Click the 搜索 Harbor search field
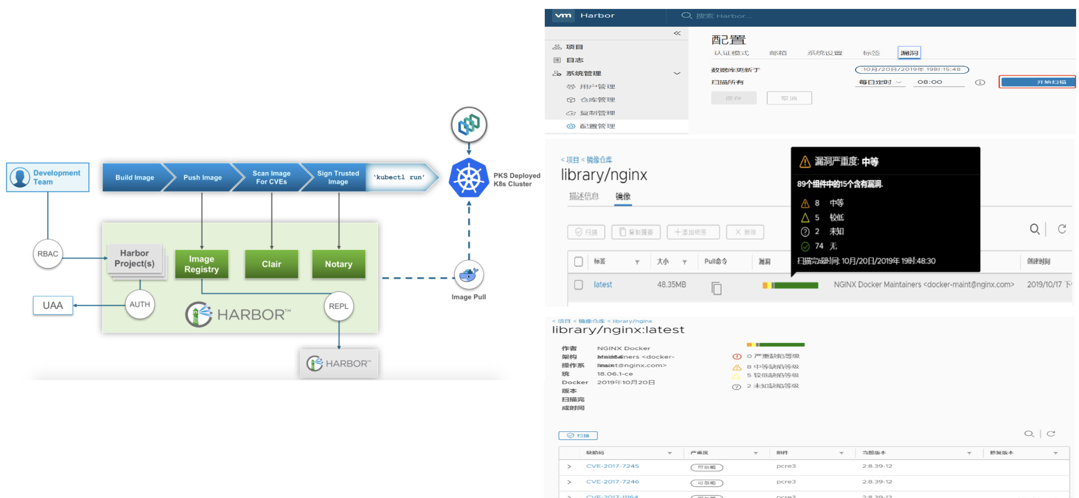 724,16
